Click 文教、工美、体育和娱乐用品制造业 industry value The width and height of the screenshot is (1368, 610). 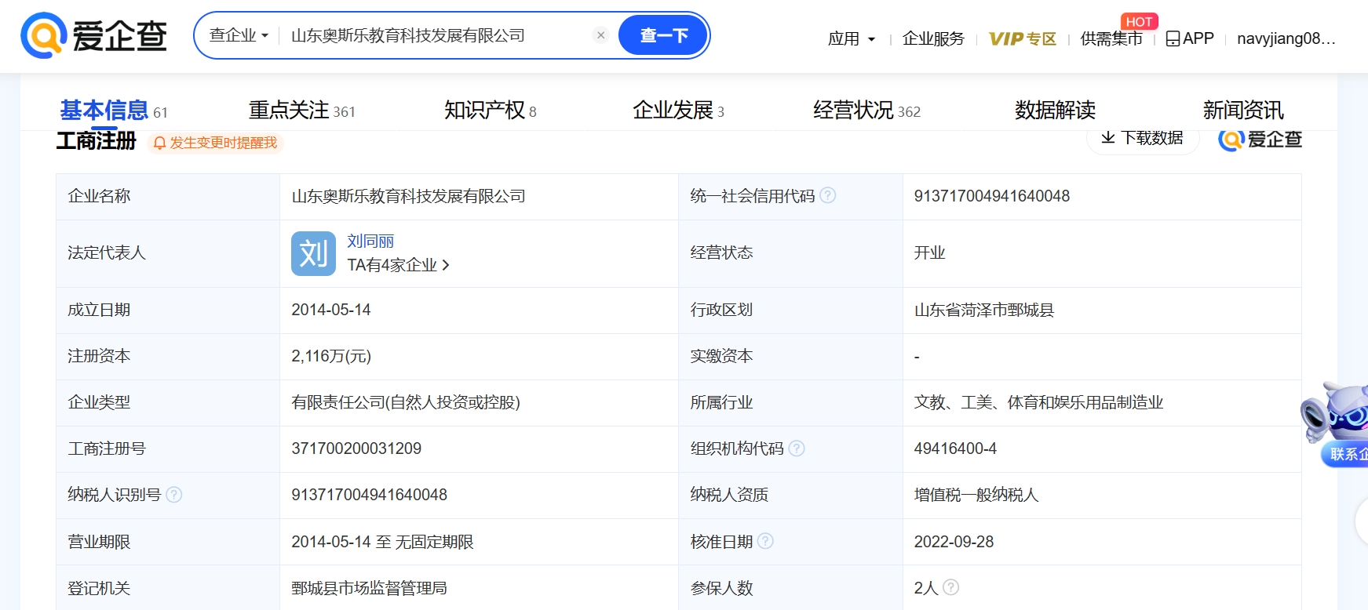point(1038,402)
